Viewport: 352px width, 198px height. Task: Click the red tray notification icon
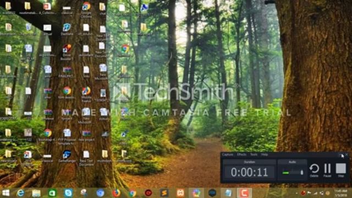(x=303, y=193)
